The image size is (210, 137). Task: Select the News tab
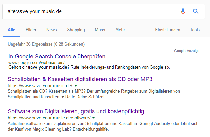pos(52,30)
